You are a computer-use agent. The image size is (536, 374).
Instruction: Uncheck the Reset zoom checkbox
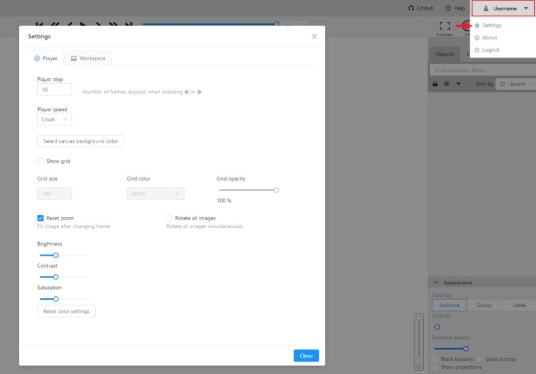click(40, 218)
